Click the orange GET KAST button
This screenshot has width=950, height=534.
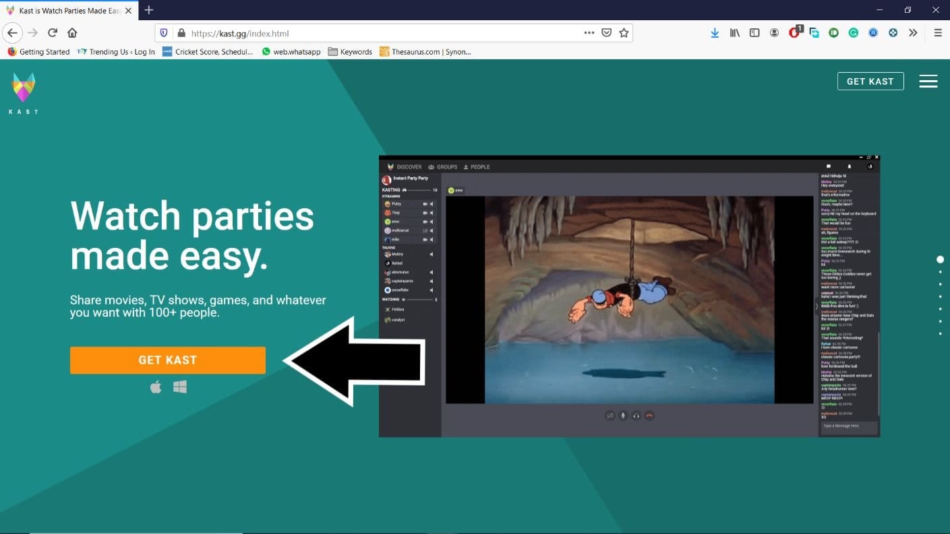coord(168,360)
